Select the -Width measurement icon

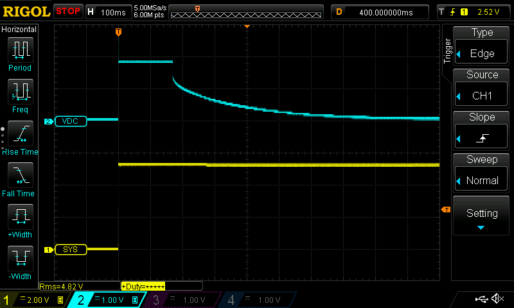pyautogui.click(x=20, y=259)
